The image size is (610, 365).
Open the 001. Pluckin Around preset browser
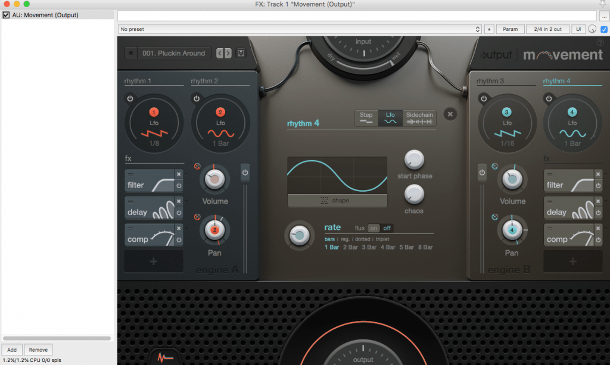tap(173, 53)
